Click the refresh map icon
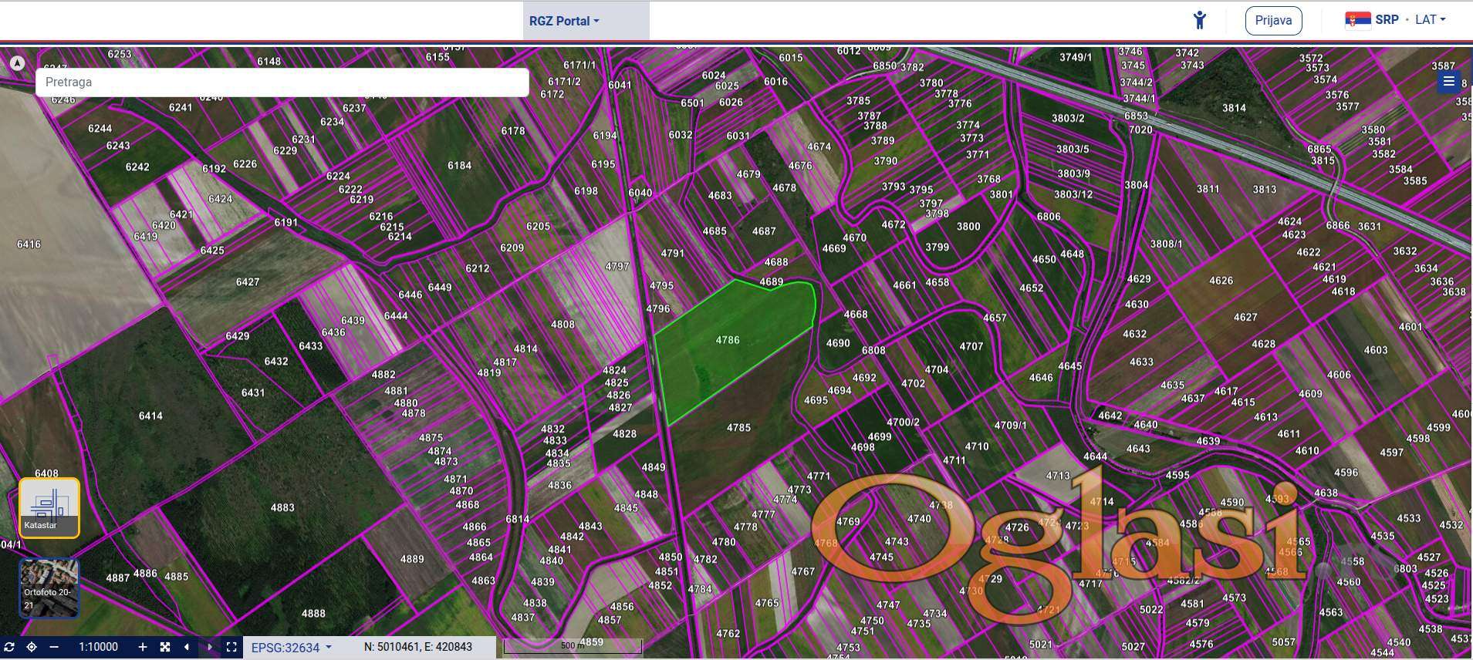Image resolution: width=1473 pixels, height=660 pixels. click(9, 647)
